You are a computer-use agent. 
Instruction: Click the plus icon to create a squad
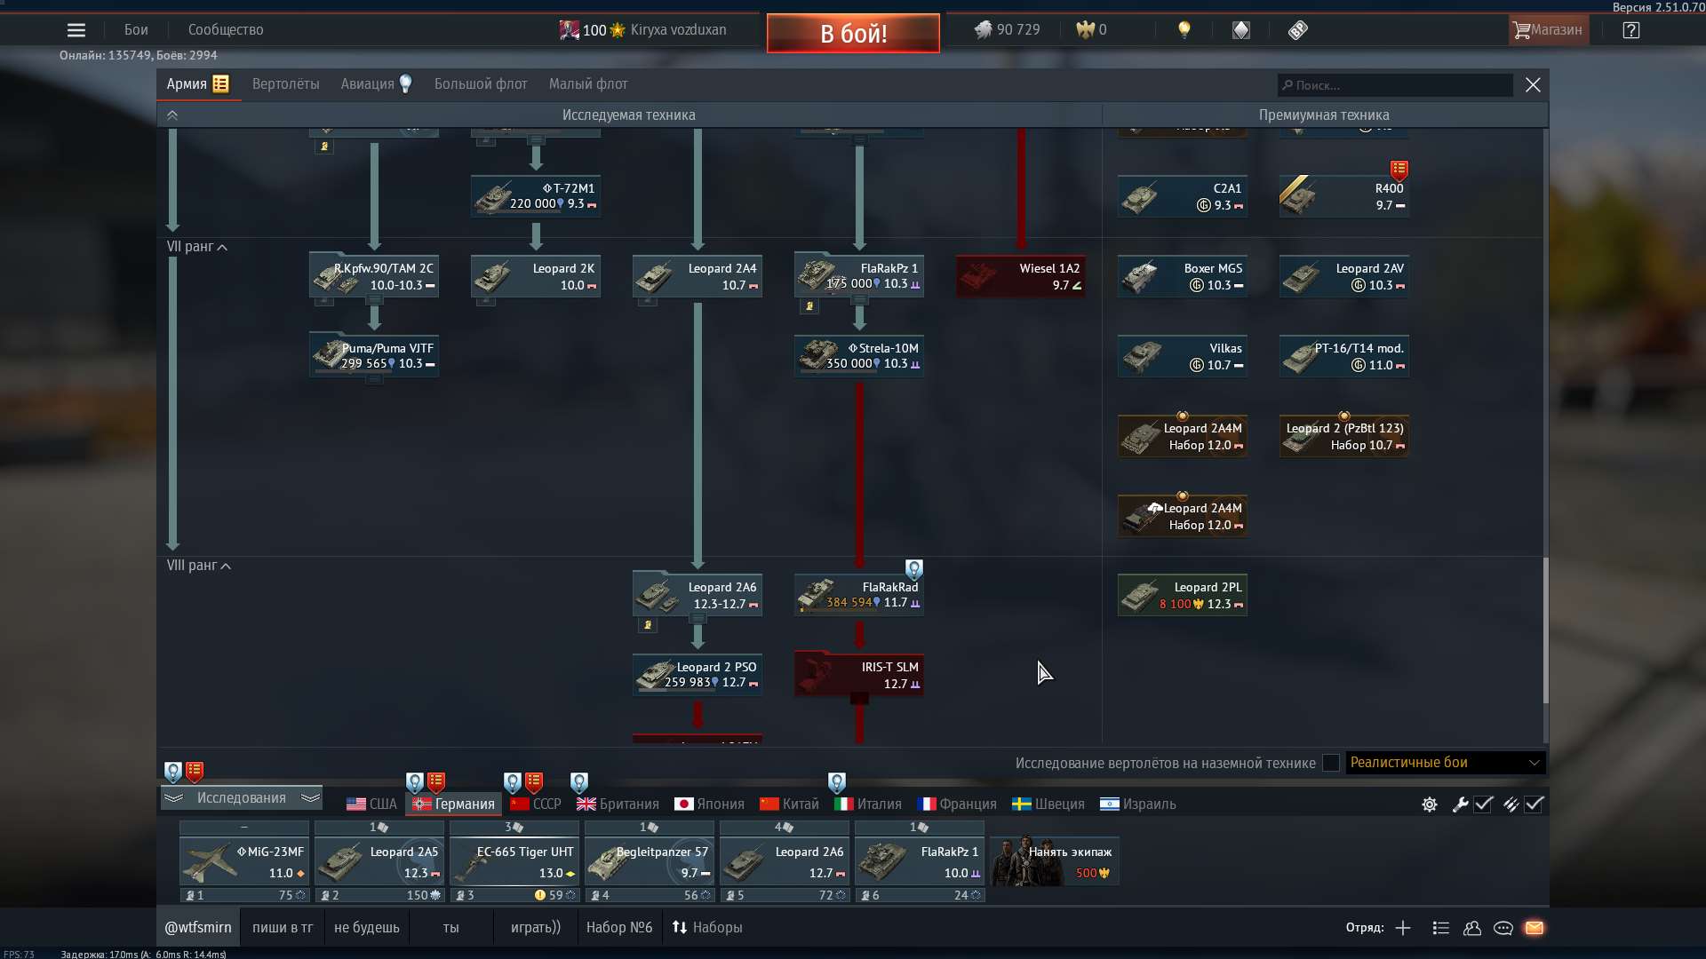coord(1403,927)
